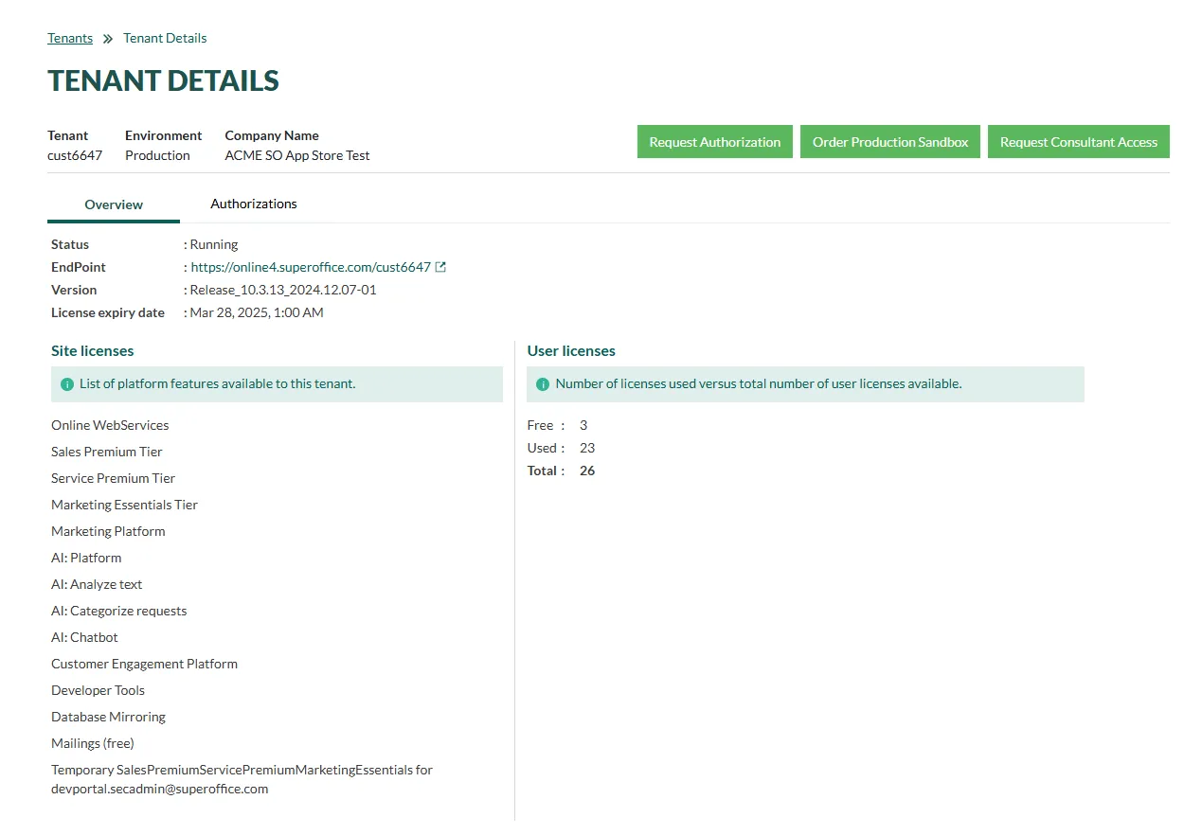Click the Total user licenses value 26
The height and width of the screenshot is (835, 1184).
[x=587, y=471]
